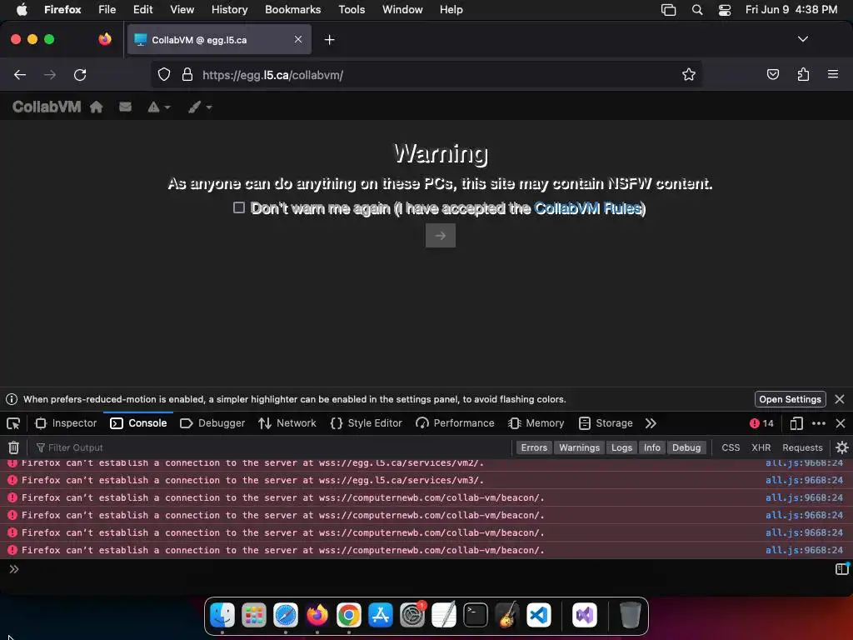Open the Tools menu in menu bar

click(x=352, y=9)
